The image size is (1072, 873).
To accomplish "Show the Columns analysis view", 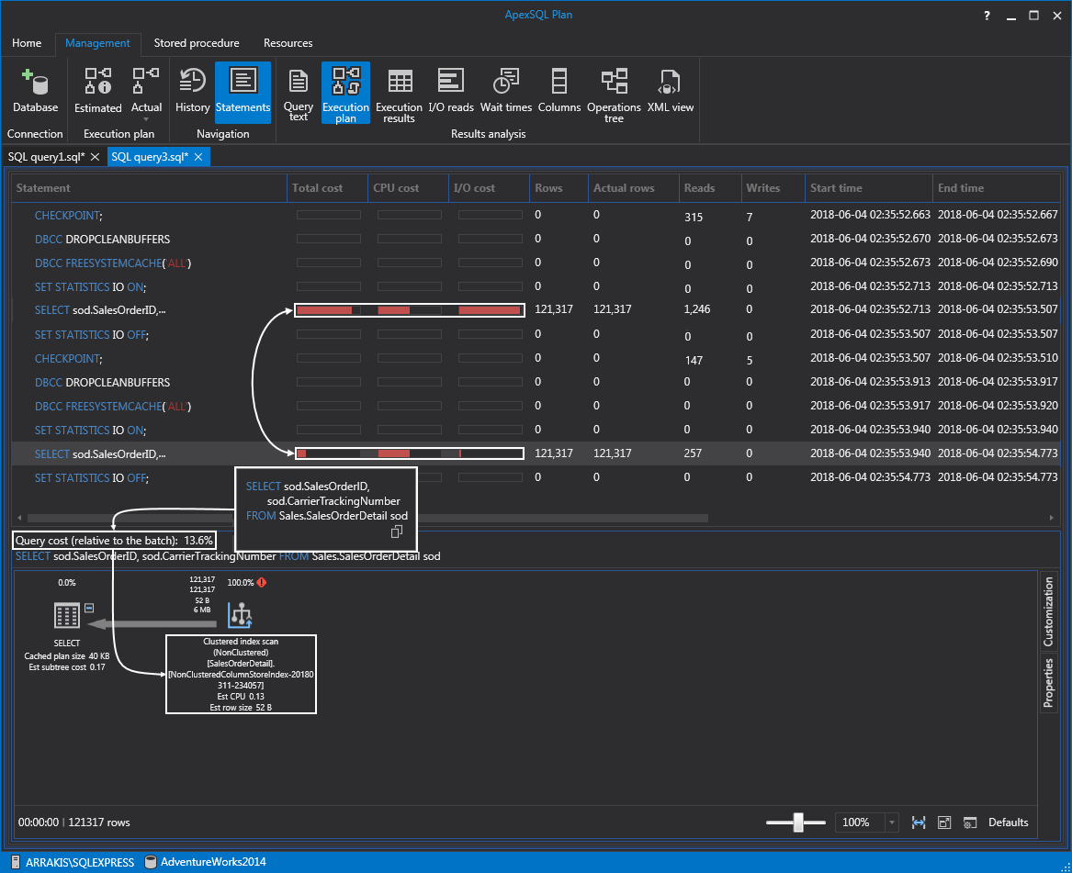I will 559,91.
